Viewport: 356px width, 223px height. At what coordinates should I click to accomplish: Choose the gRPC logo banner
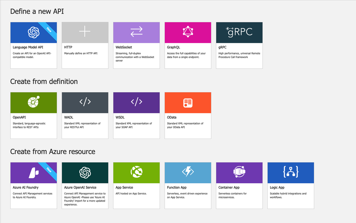[x=239, y=33]
